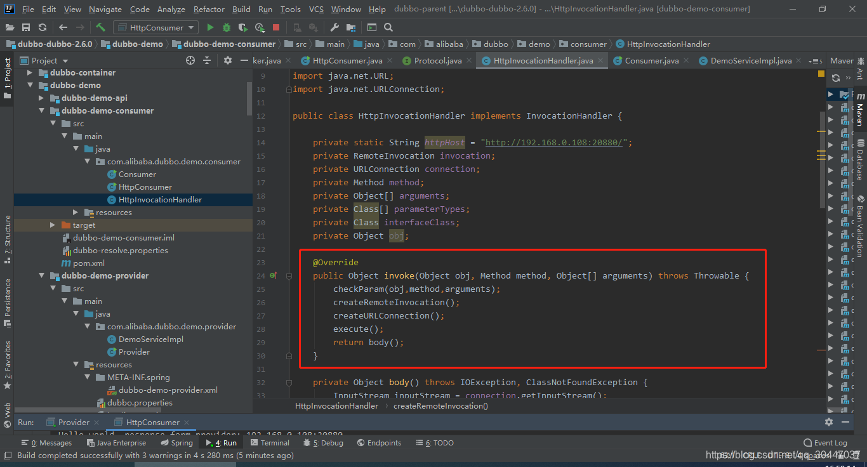867x467 pixels.
Task: Click the Save All toolbar icon
Action: coord(26,27)
